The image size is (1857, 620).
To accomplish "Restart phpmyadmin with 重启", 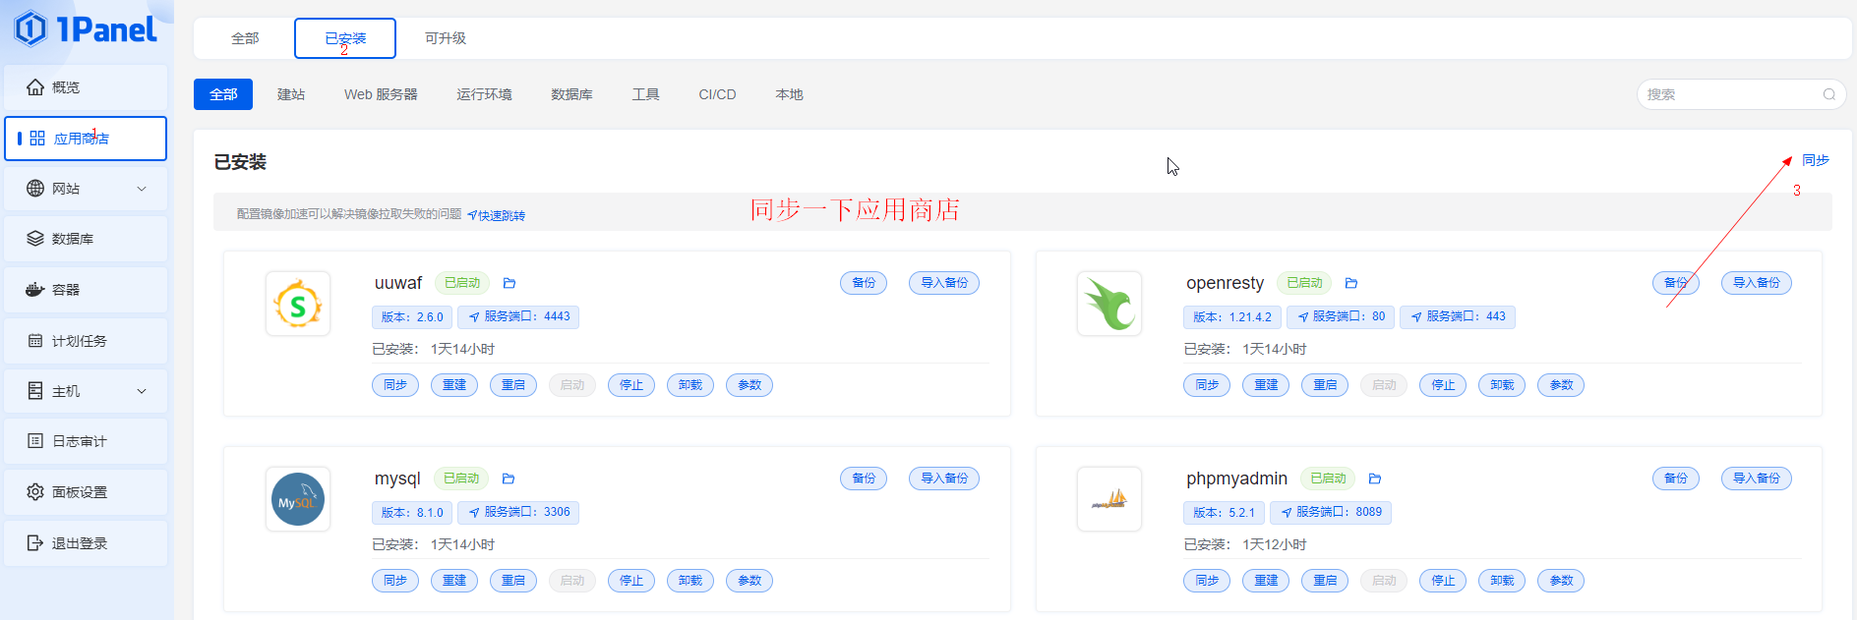I will click(1325, 581).
